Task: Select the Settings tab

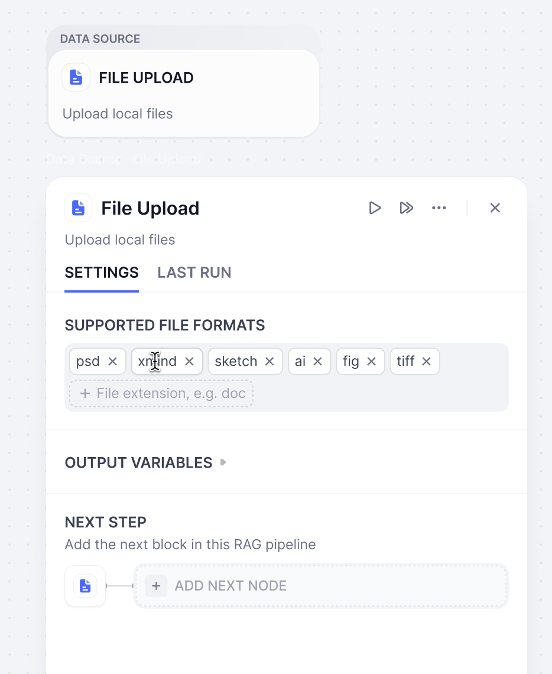Action: coord(102,273)
